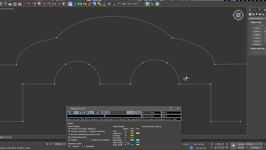Image resolution: width=266 pixels, height=150 pixels.
Task: Click the yellow spheres icon in main toolbar
Action: (x=99, y=4)
